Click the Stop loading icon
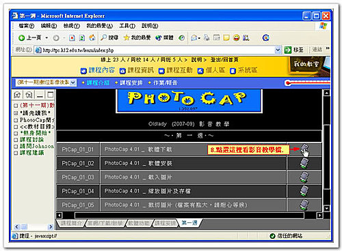The width and height of the screenshot is (342, 251). tap(72, 38)
